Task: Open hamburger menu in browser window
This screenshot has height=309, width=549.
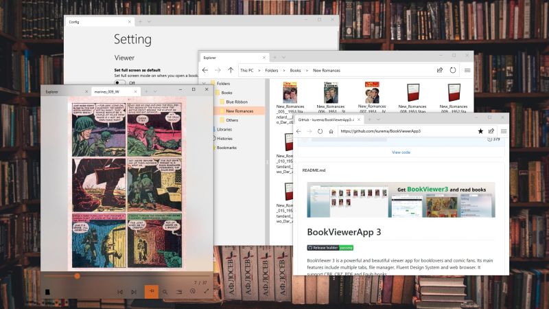Action: click(504, 131)
